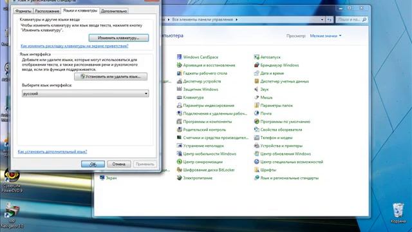Open Программы и компоненты icon
Image resolution: width=412 pixels, height=232 pixels.
[x=180, y=122]
